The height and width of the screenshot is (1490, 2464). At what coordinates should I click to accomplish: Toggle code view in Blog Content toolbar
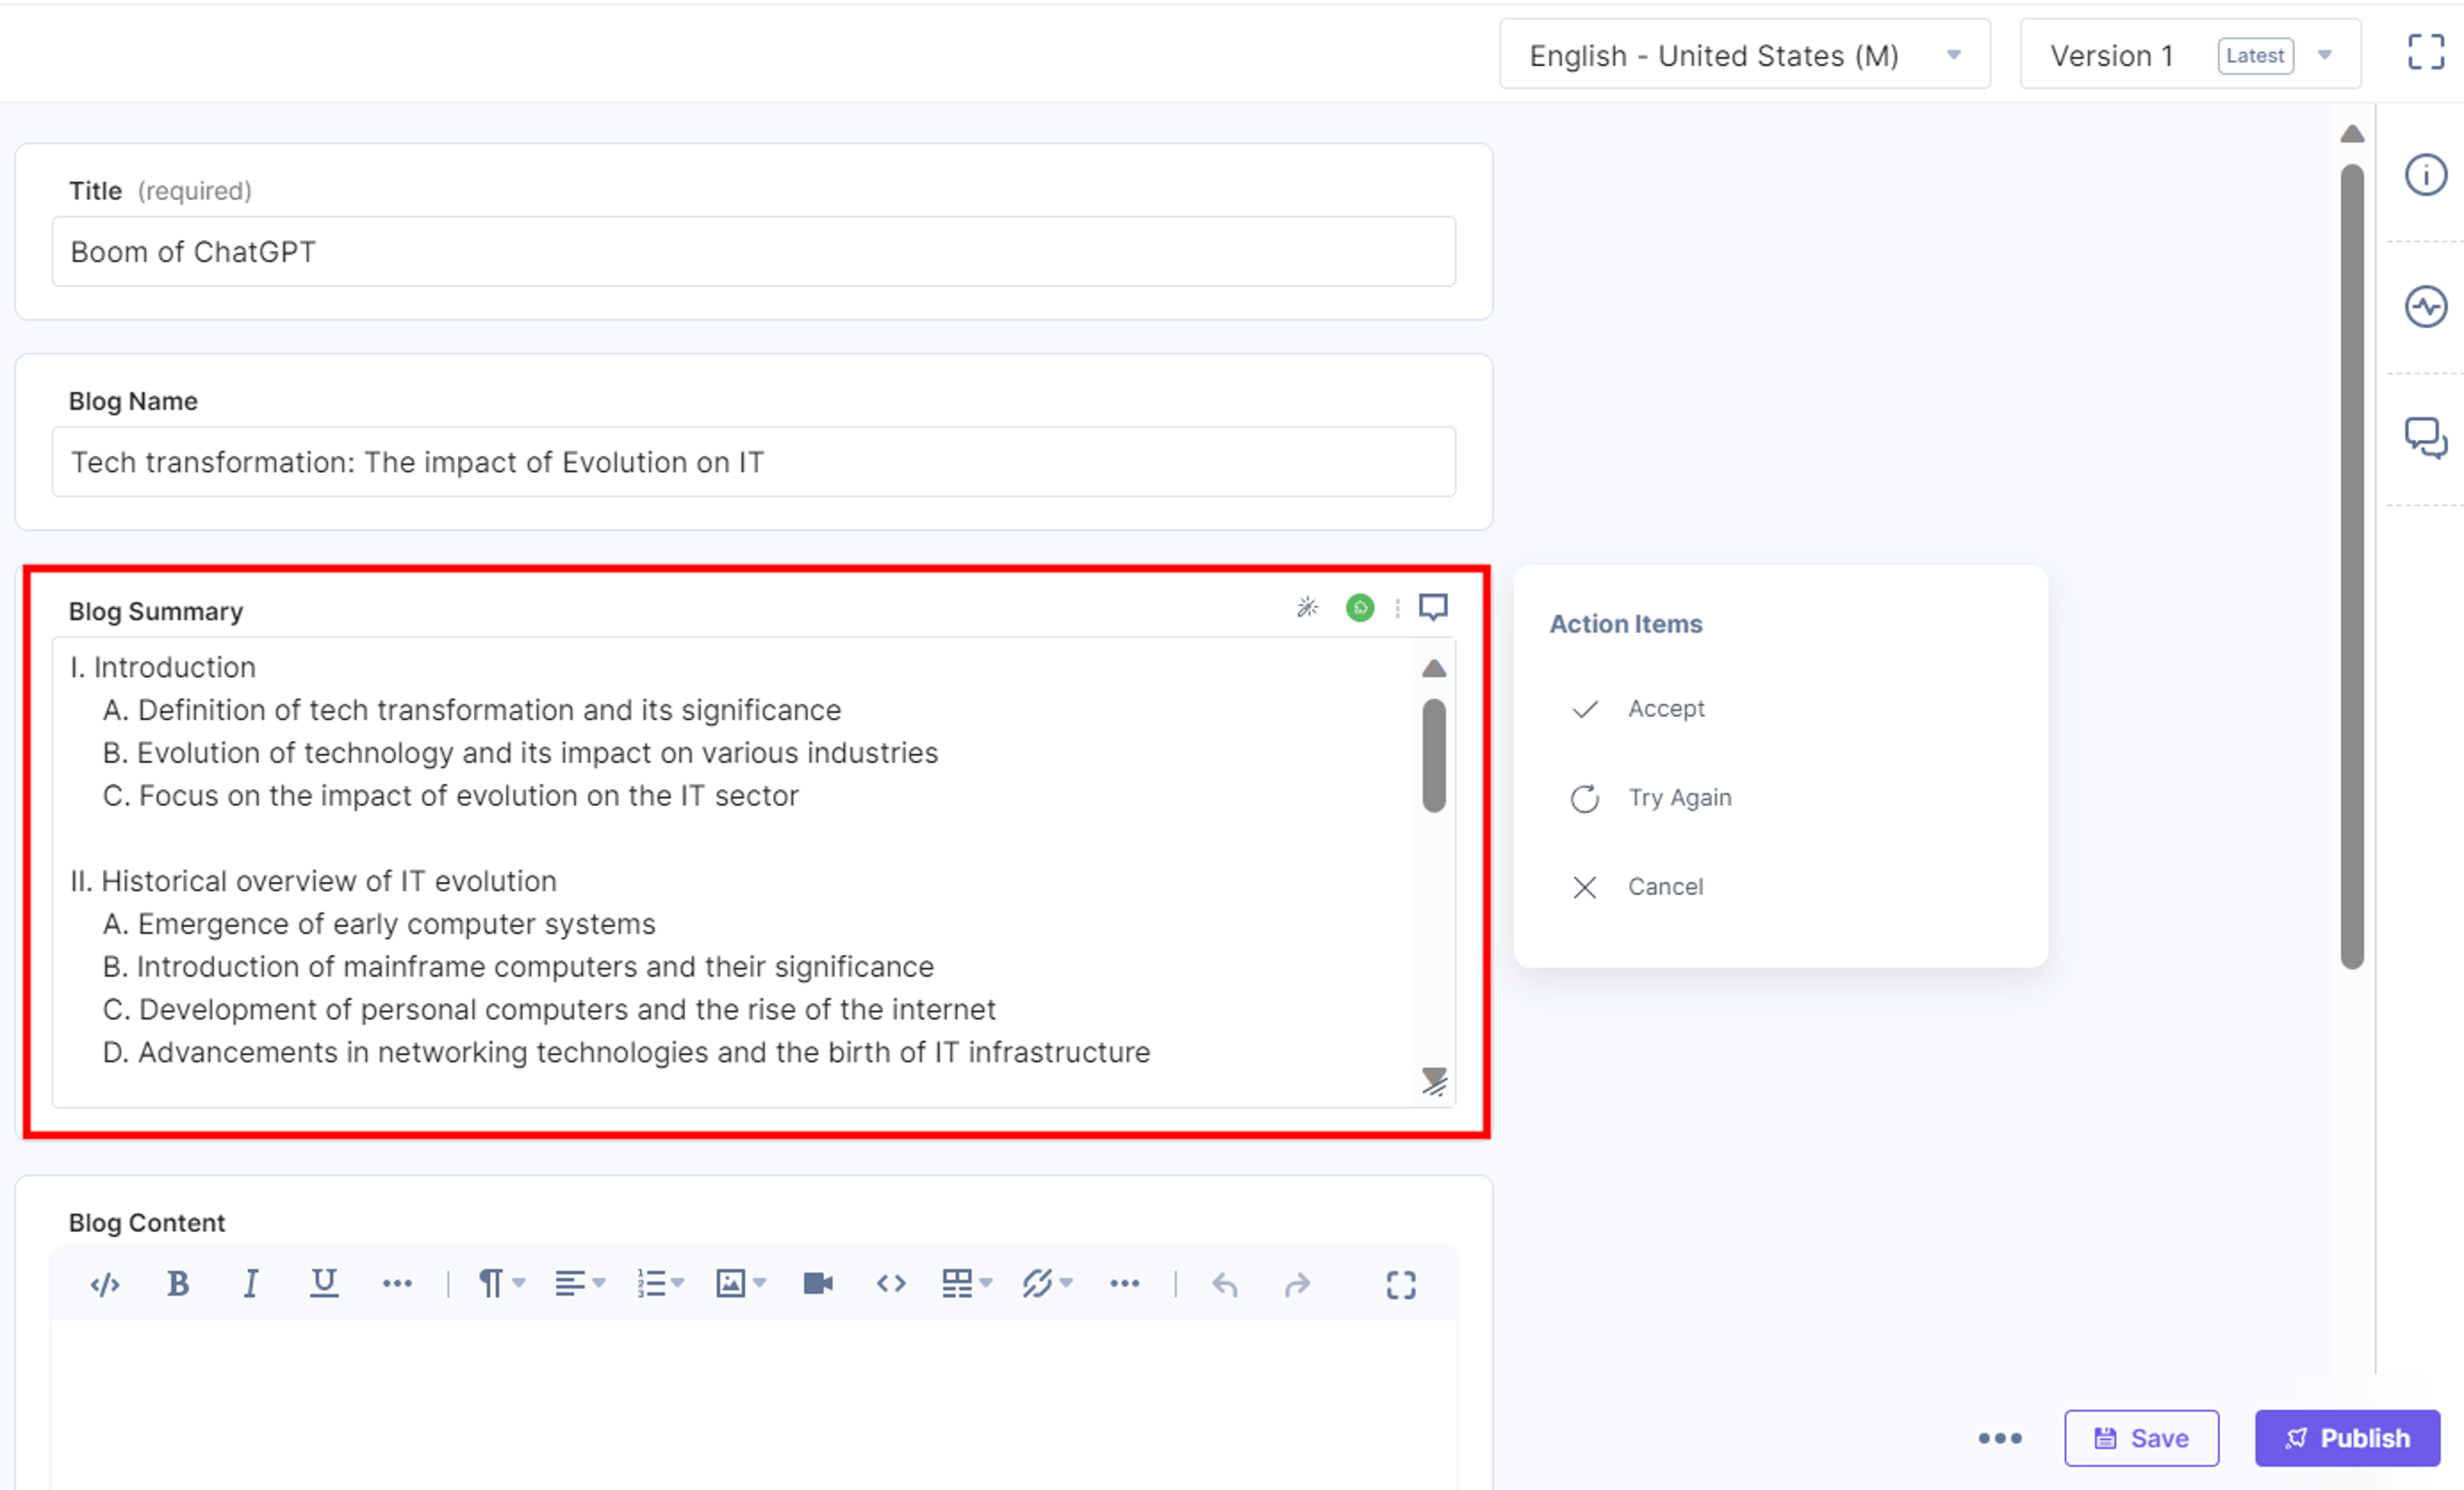(x=105, y=1284)
